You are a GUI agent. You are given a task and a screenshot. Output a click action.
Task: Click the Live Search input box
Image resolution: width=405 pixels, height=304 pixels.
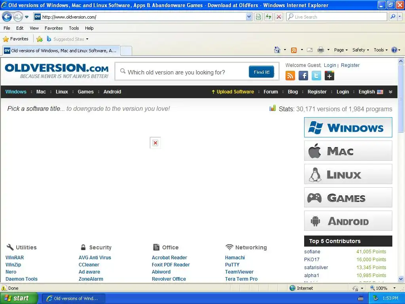click(337, 17)
